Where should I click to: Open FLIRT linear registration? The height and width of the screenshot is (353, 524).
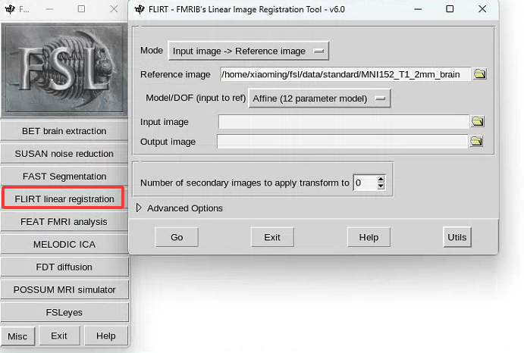click(x=64, y=199)
